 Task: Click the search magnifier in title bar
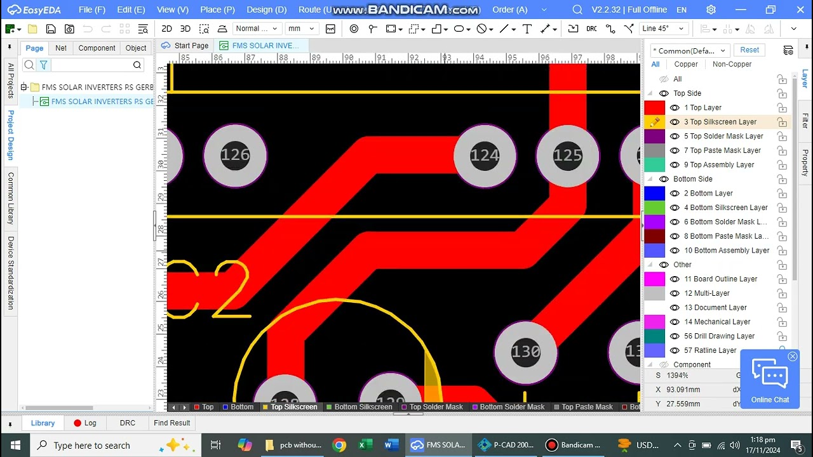point(577,10)
